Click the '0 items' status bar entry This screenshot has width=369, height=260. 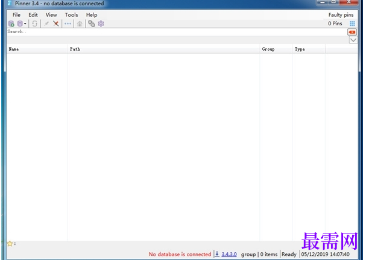pyautogui.click(x=269, y=255)
